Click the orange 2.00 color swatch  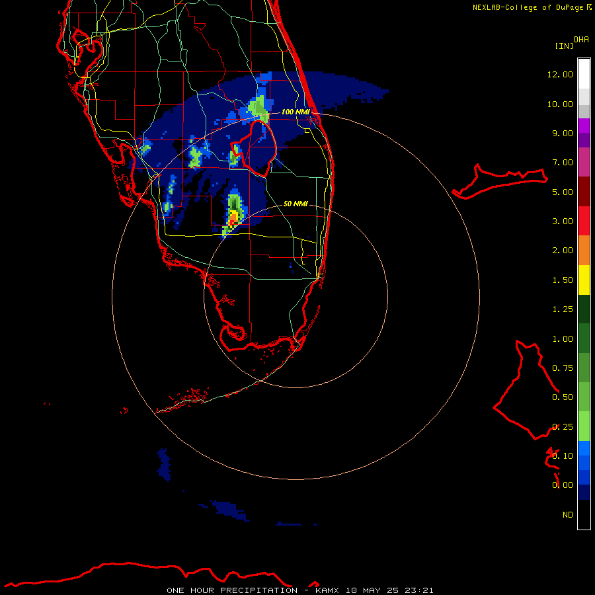click(x=584, y=251)
